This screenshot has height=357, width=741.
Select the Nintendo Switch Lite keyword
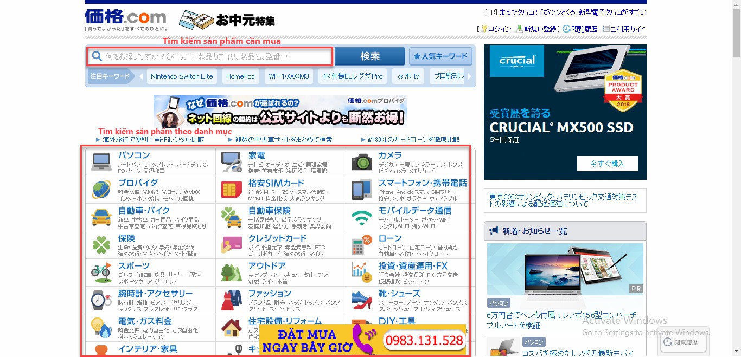pyautogui.click(x=182, y=76)
